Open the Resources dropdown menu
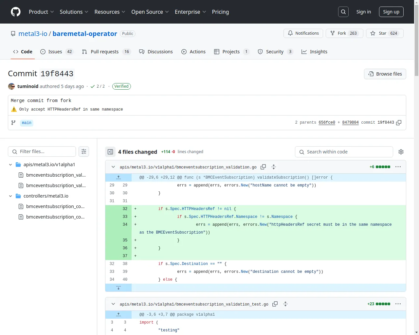This screenshot has width=419, height=335. (x=110, y=12)
